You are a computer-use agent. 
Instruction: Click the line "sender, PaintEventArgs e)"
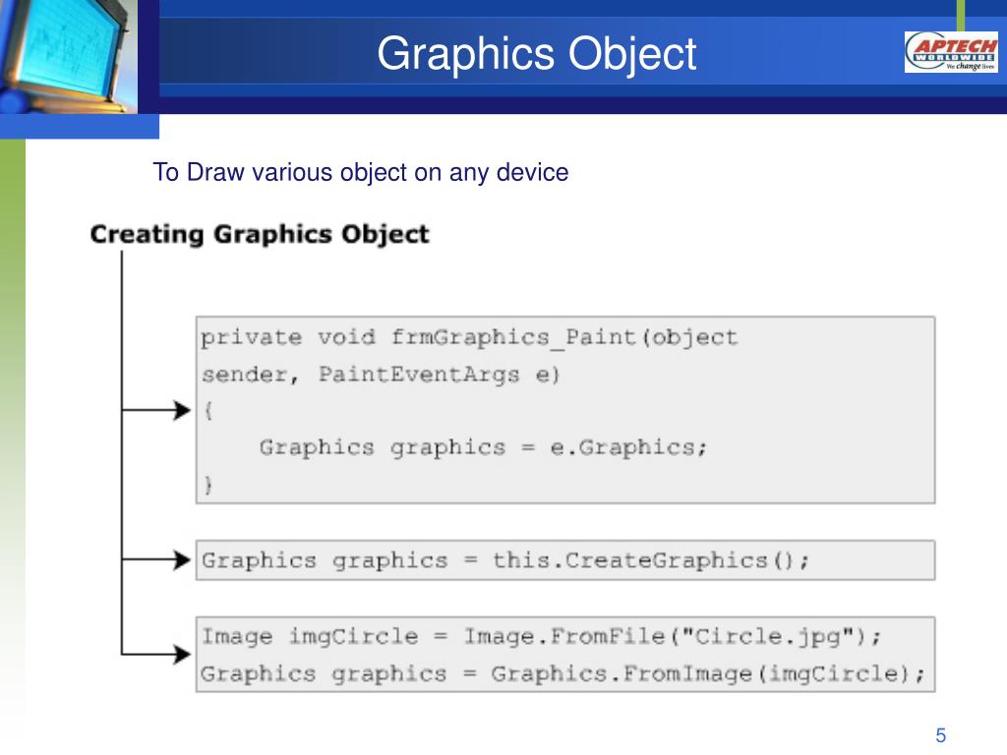[381, 375]
